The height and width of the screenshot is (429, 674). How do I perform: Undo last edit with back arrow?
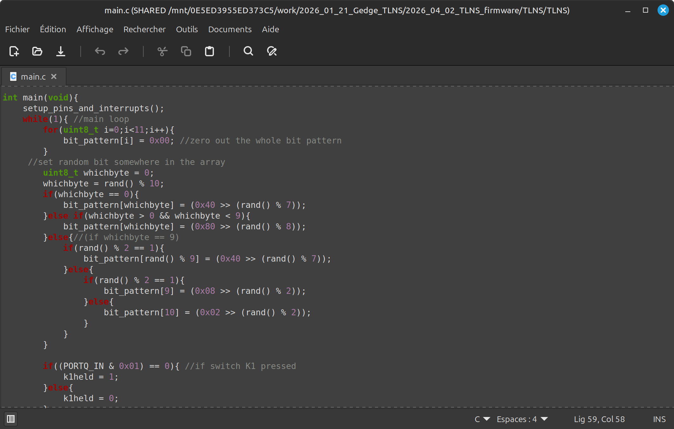tap(100, 51)
